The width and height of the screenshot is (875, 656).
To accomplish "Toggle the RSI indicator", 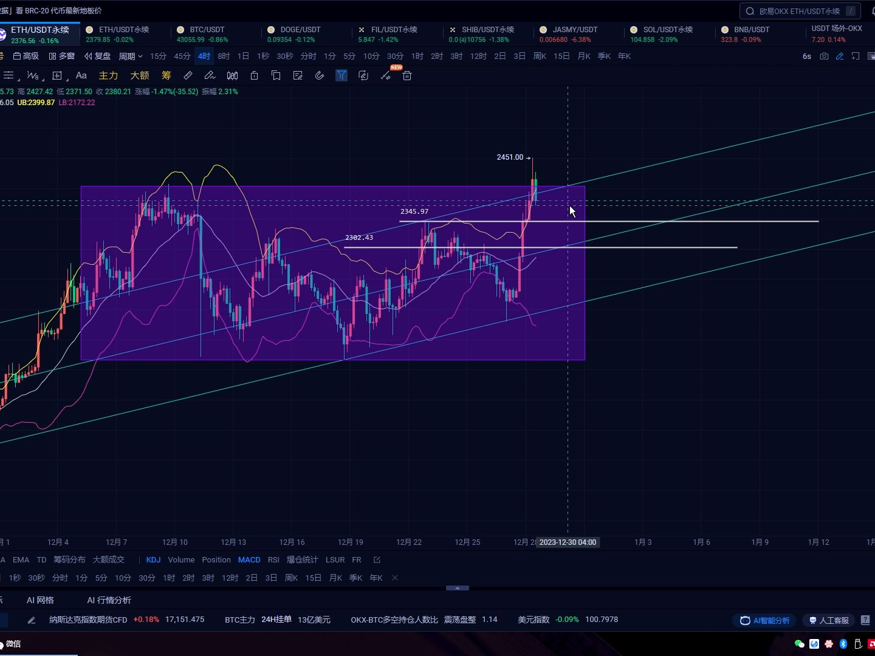I will coord(273,560).
